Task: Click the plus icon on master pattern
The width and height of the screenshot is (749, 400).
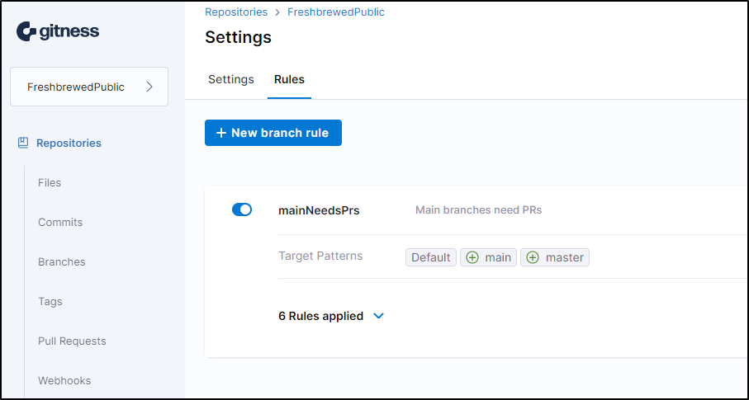Action: pos(533,257)
